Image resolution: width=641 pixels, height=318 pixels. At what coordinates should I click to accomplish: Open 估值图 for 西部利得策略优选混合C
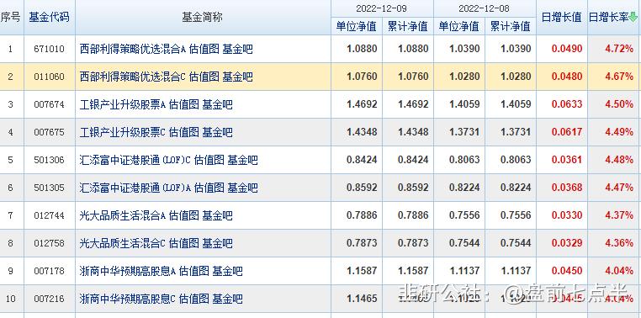point(204,77)
